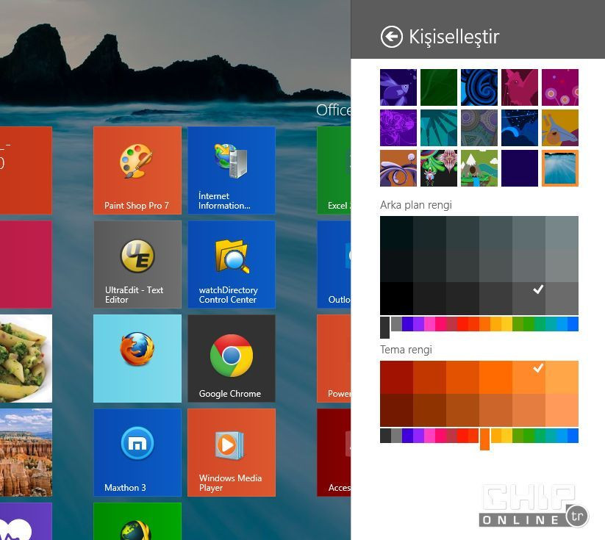Pick the lightest orange theme color swatch
The width and height of the screenshot is (605, 540).
(562, 410)
